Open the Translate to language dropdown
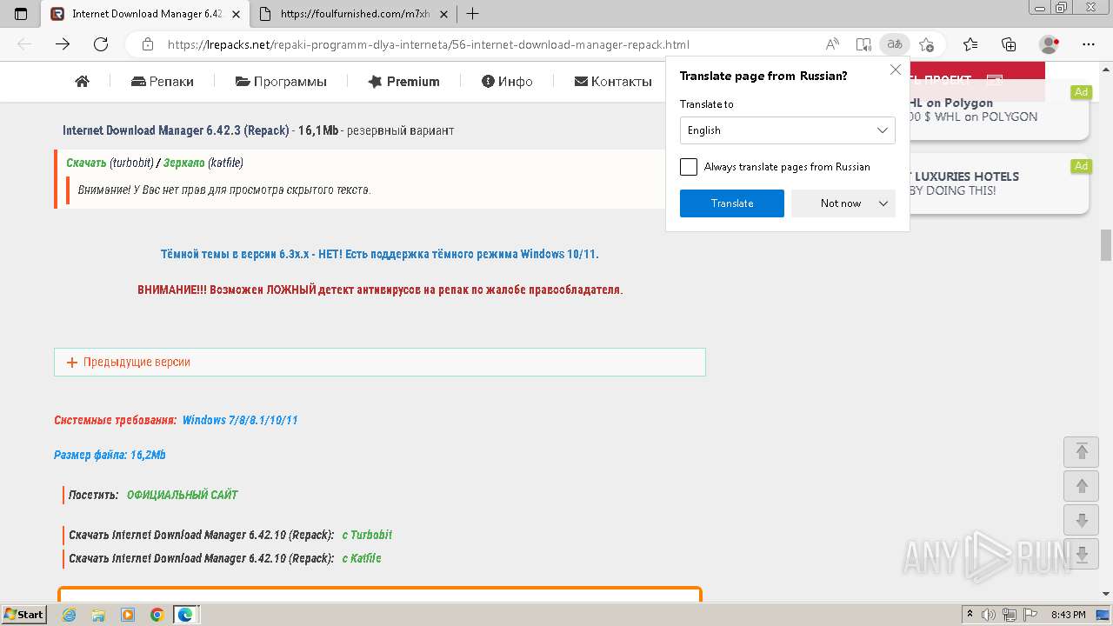Viewport: 1113px width, 626px height. (788, 130)
